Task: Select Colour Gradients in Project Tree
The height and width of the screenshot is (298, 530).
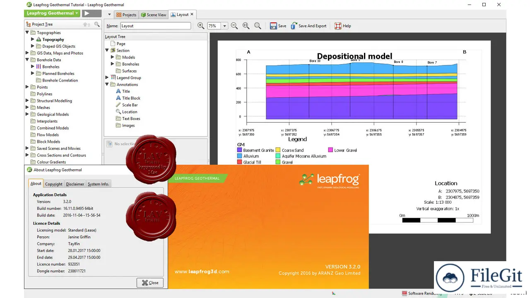Action: (51, 162)
